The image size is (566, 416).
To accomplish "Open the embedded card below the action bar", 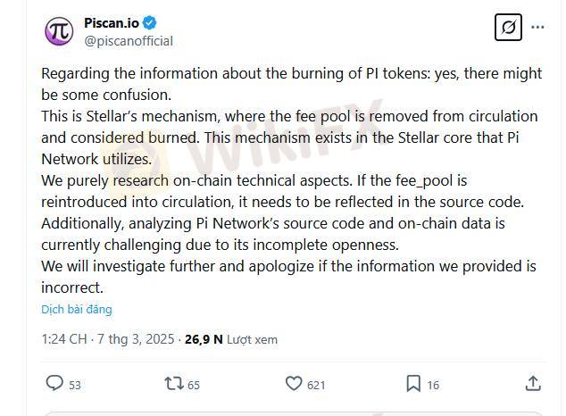I will tap(294, 413).
